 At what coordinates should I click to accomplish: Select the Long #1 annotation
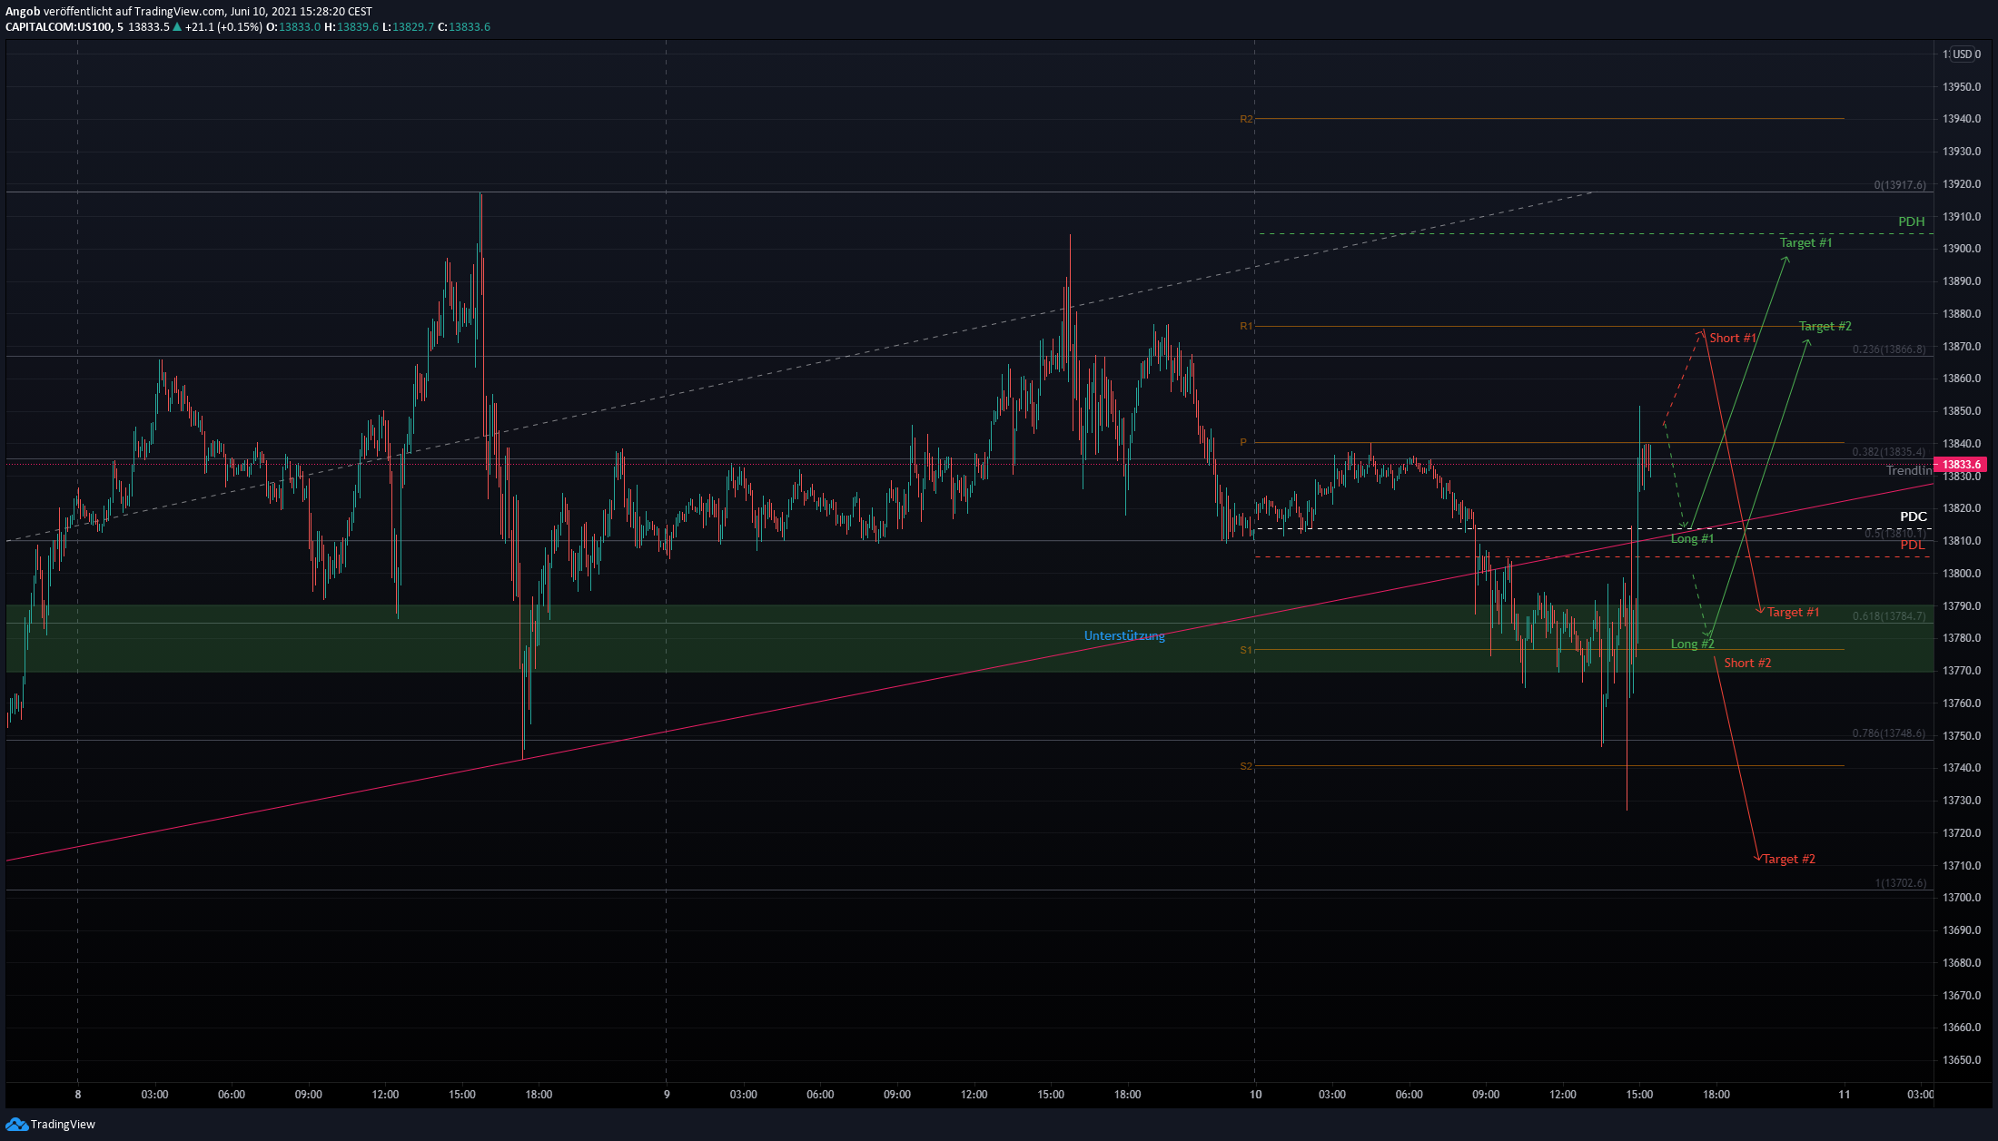click(1692, 539)
